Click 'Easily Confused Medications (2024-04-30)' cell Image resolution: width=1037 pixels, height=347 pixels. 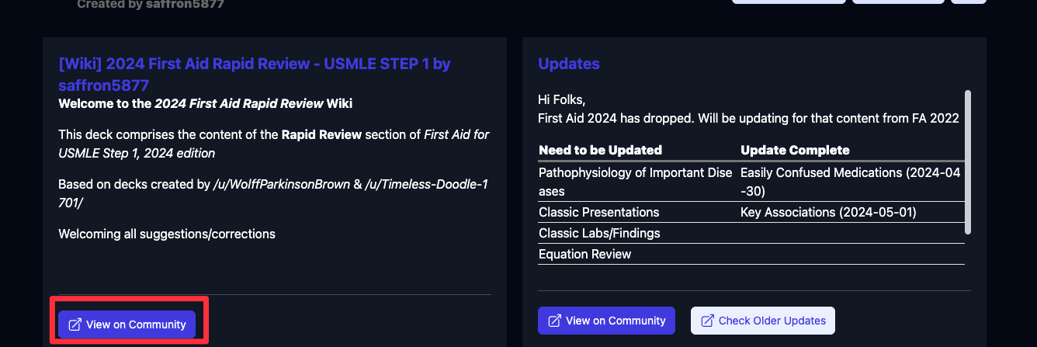[x=850, y=181]
